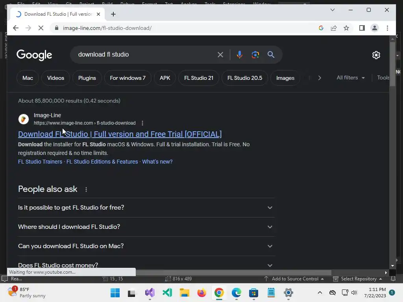Select the Plugins filter chip
The image size is (403, 302).
tap(87, 78)
